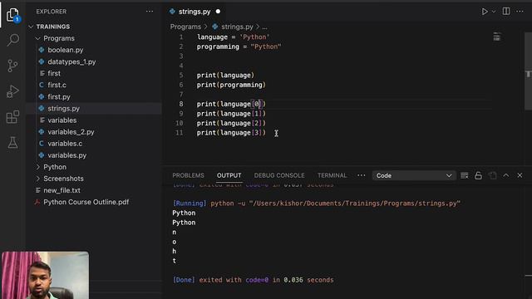
Task: Open editor more actions ellipsis
Action: [x=520, y=12]
